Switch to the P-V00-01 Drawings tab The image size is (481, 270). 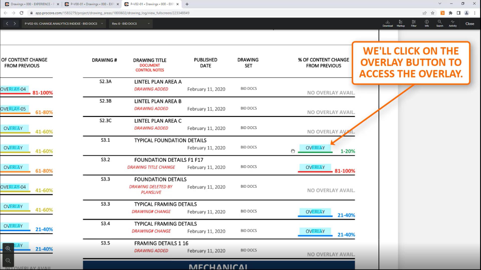(91, 4)
